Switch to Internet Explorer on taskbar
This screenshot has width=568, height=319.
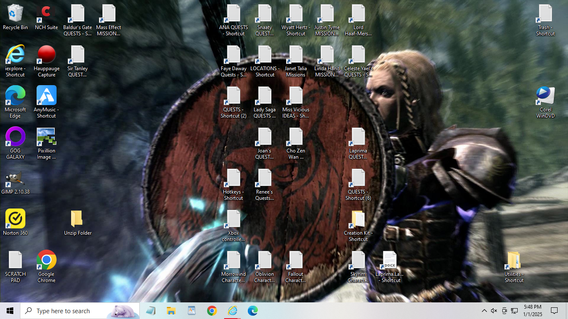[232, 311]
